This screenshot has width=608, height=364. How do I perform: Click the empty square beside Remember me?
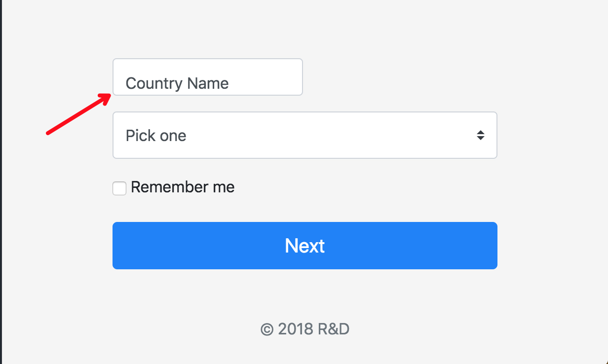[119, 188]
